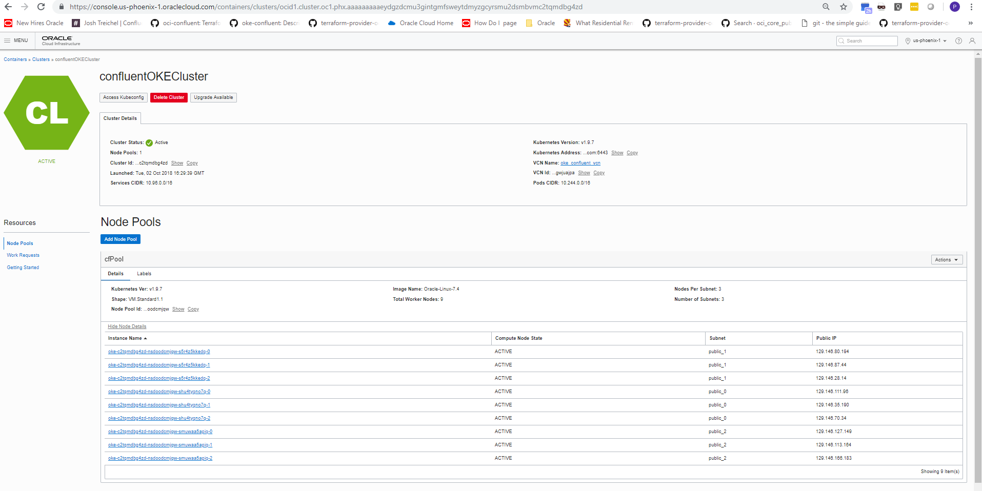Open the Chrome three-dot menu
Viewport: 982px width, 491px height.
point(971,7)
